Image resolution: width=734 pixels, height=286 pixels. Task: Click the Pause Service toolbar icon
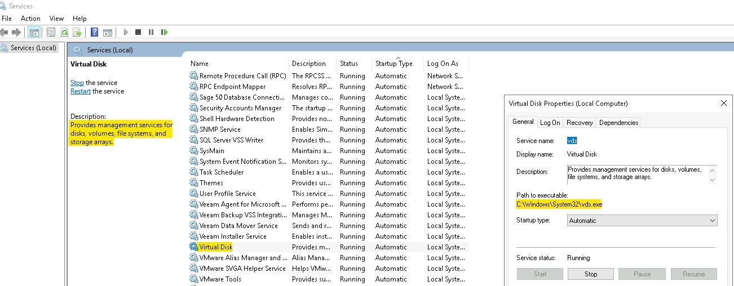coord(151,33)
